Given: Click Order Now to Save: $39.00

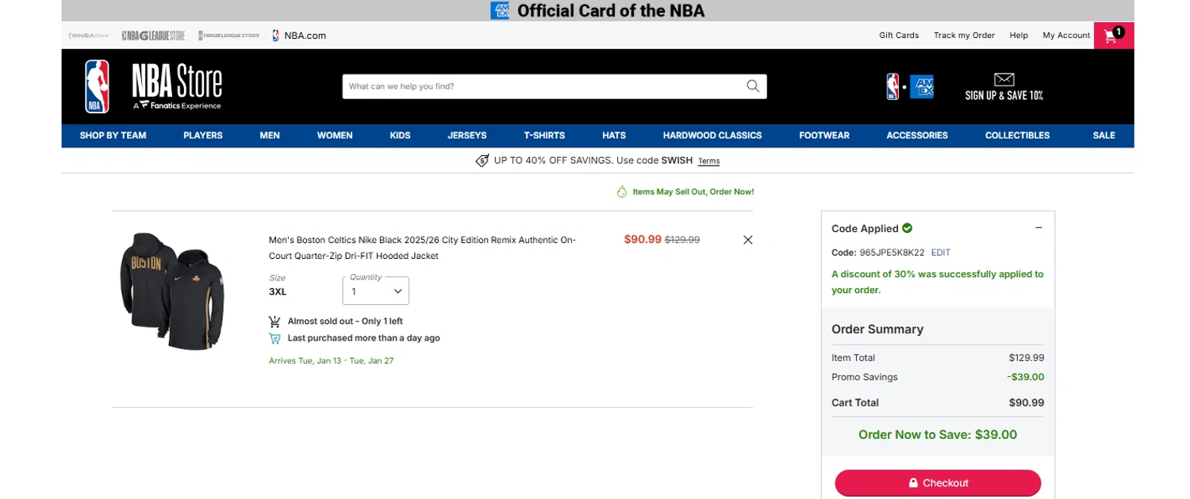Looking at the screenshot, I should tap(938, 435).
